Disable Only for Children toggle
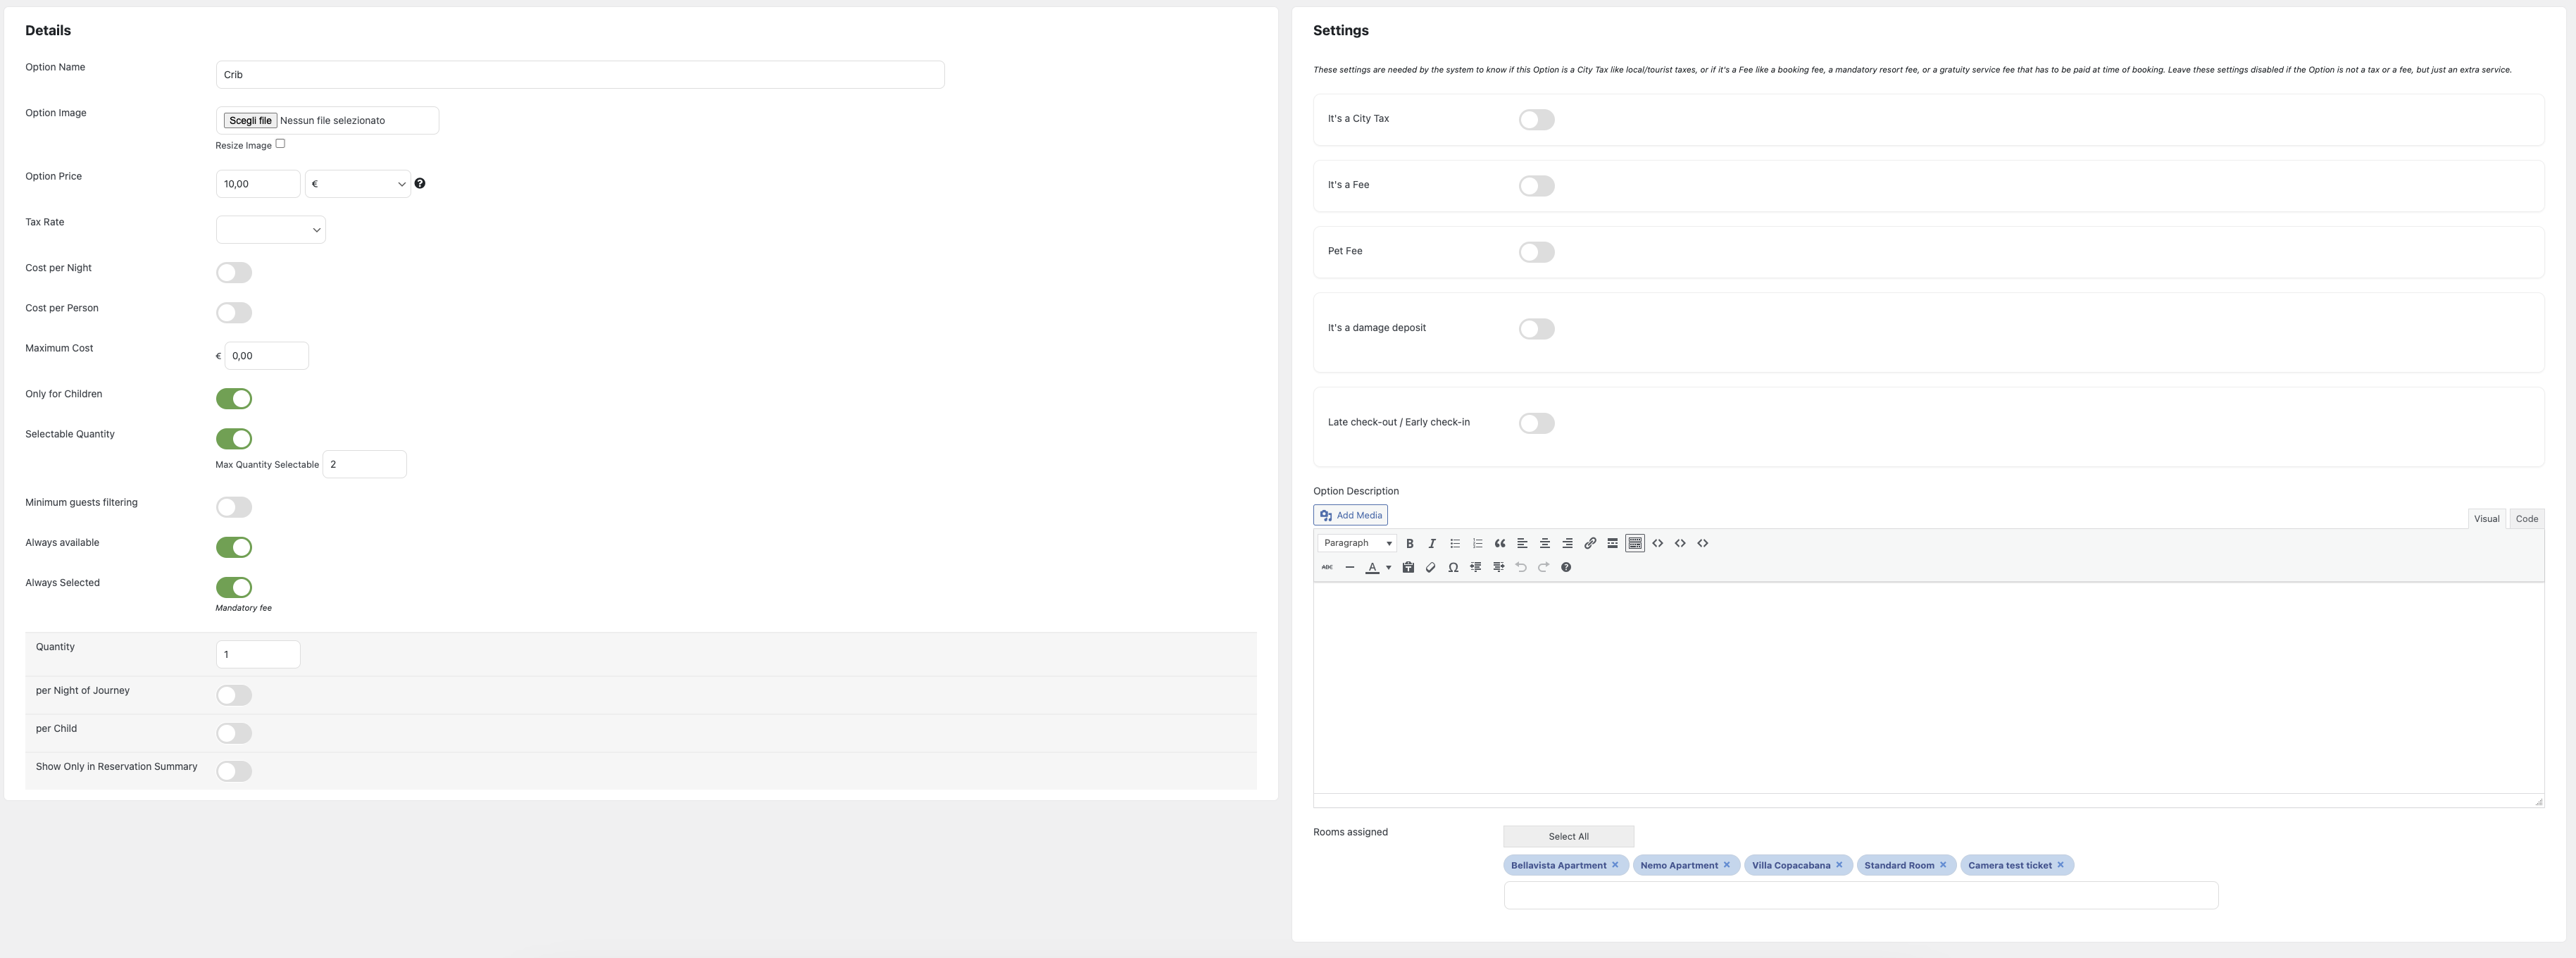Image resolution: width=2576 pixels, height=958 pixels. [x=234, y=399]
